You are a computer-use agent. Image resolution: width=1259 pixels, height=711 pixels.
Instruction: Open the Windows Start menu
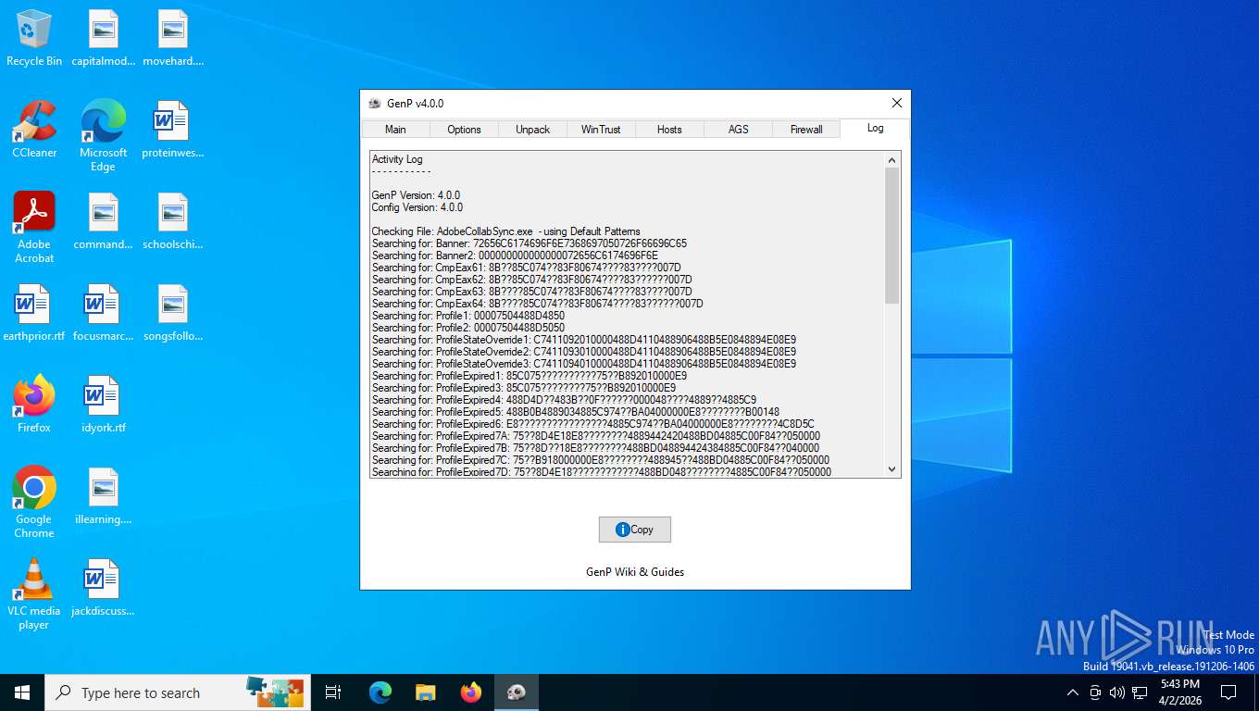(x=22, y=692)
